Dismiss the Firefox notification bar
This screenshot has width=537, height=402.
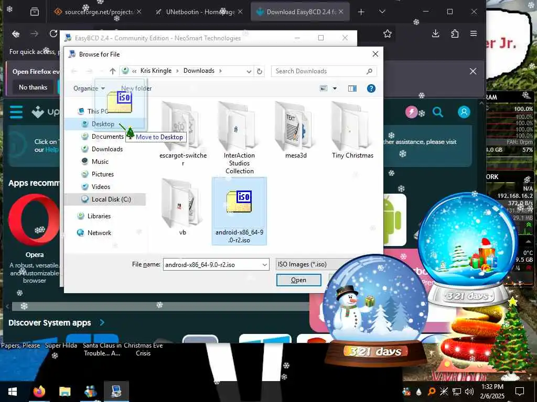tap(473, 71)
